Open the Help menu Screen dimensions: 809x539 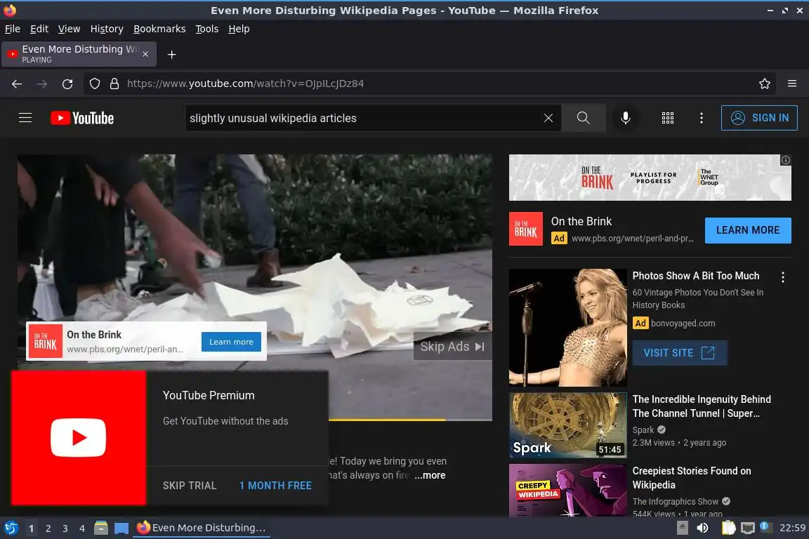pos(239,29)
